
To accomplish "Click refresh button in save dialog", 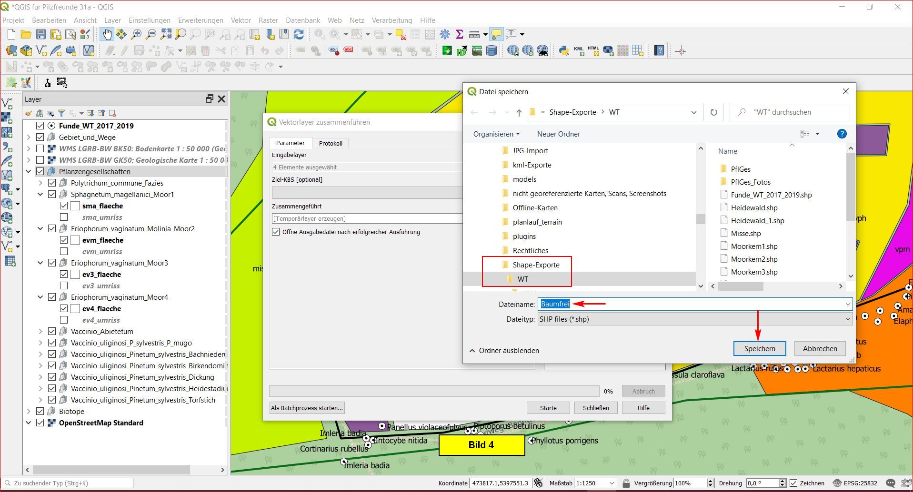I will pyautogui.click(x=713, y=112).
